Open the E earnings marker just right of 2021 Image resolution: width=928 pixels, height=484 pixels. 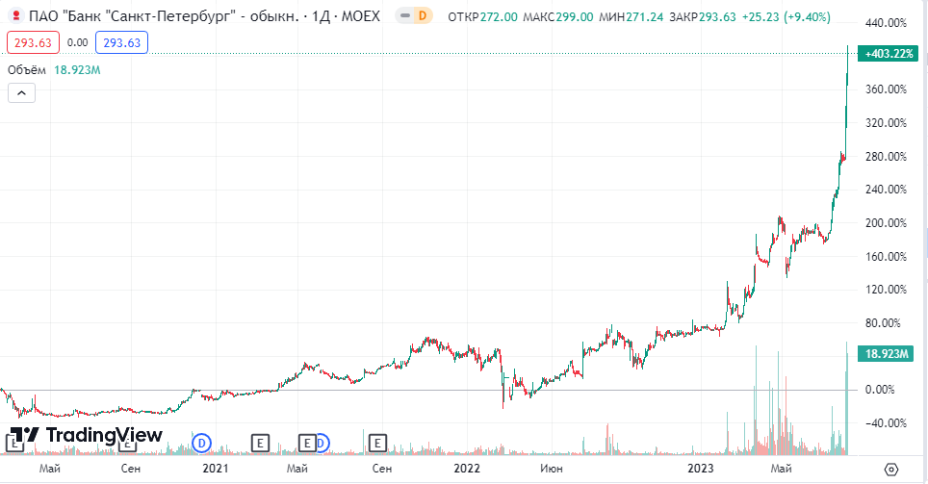pos(260,443)
